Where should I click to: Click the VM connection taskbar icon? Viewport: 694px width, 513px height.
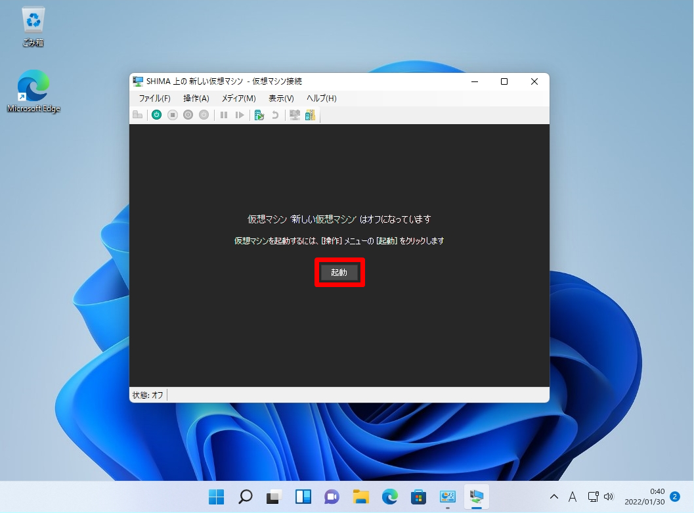(x=477, y=497)
